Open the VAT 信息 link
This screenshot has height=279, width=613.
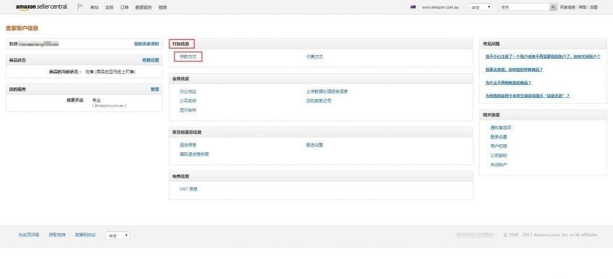[188, 189]
